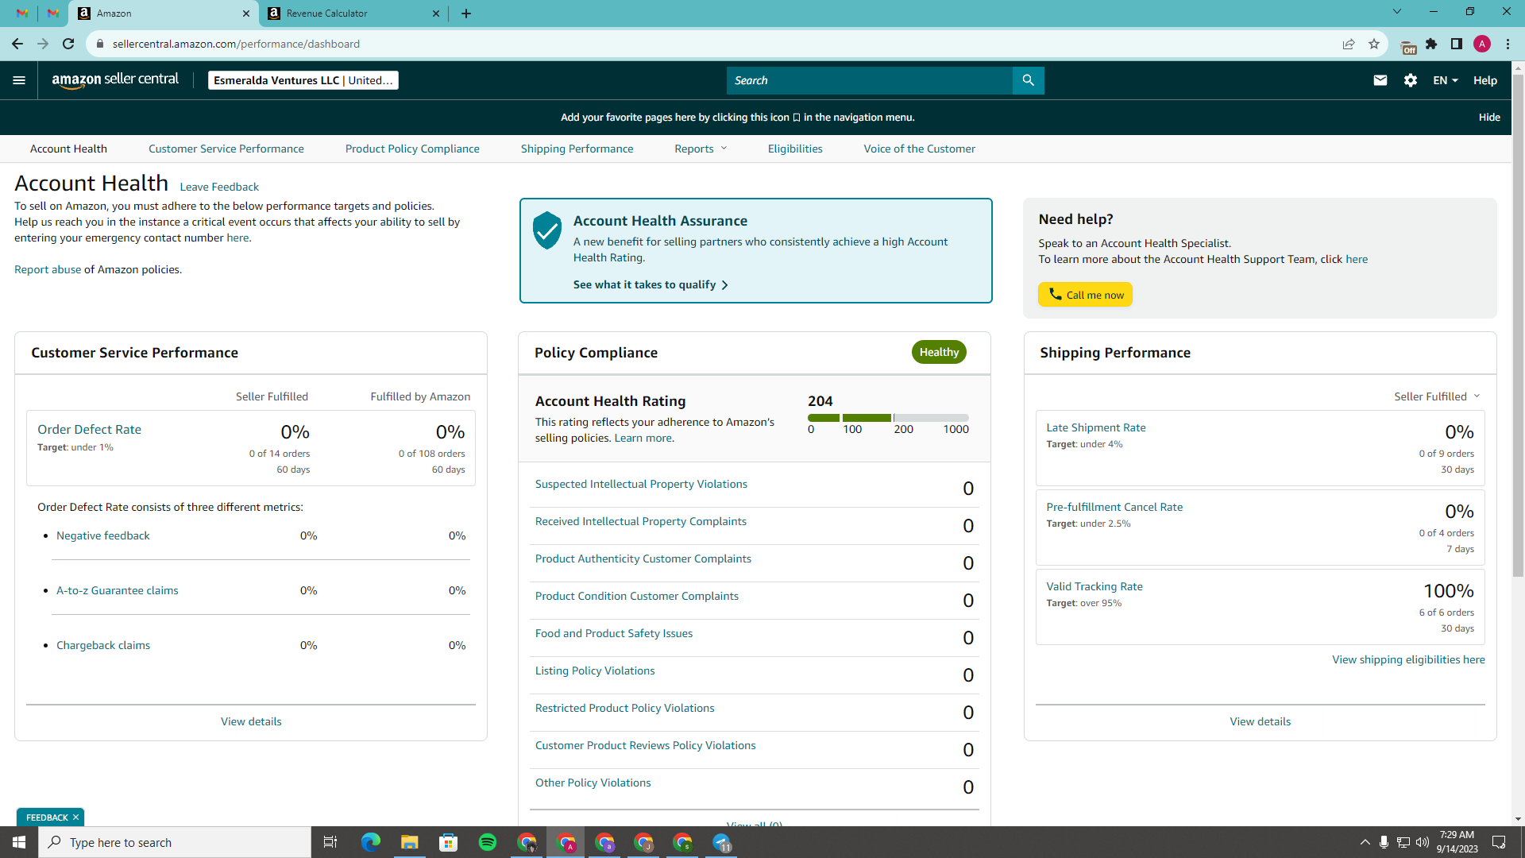The height and width of the screenshot is (858, 1525).
Task: Open the Seller Central hamburger navigation menu
Action: tap(19, 80)
